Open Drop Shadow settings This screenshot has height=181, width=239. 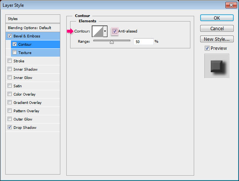tap(33, 127)
